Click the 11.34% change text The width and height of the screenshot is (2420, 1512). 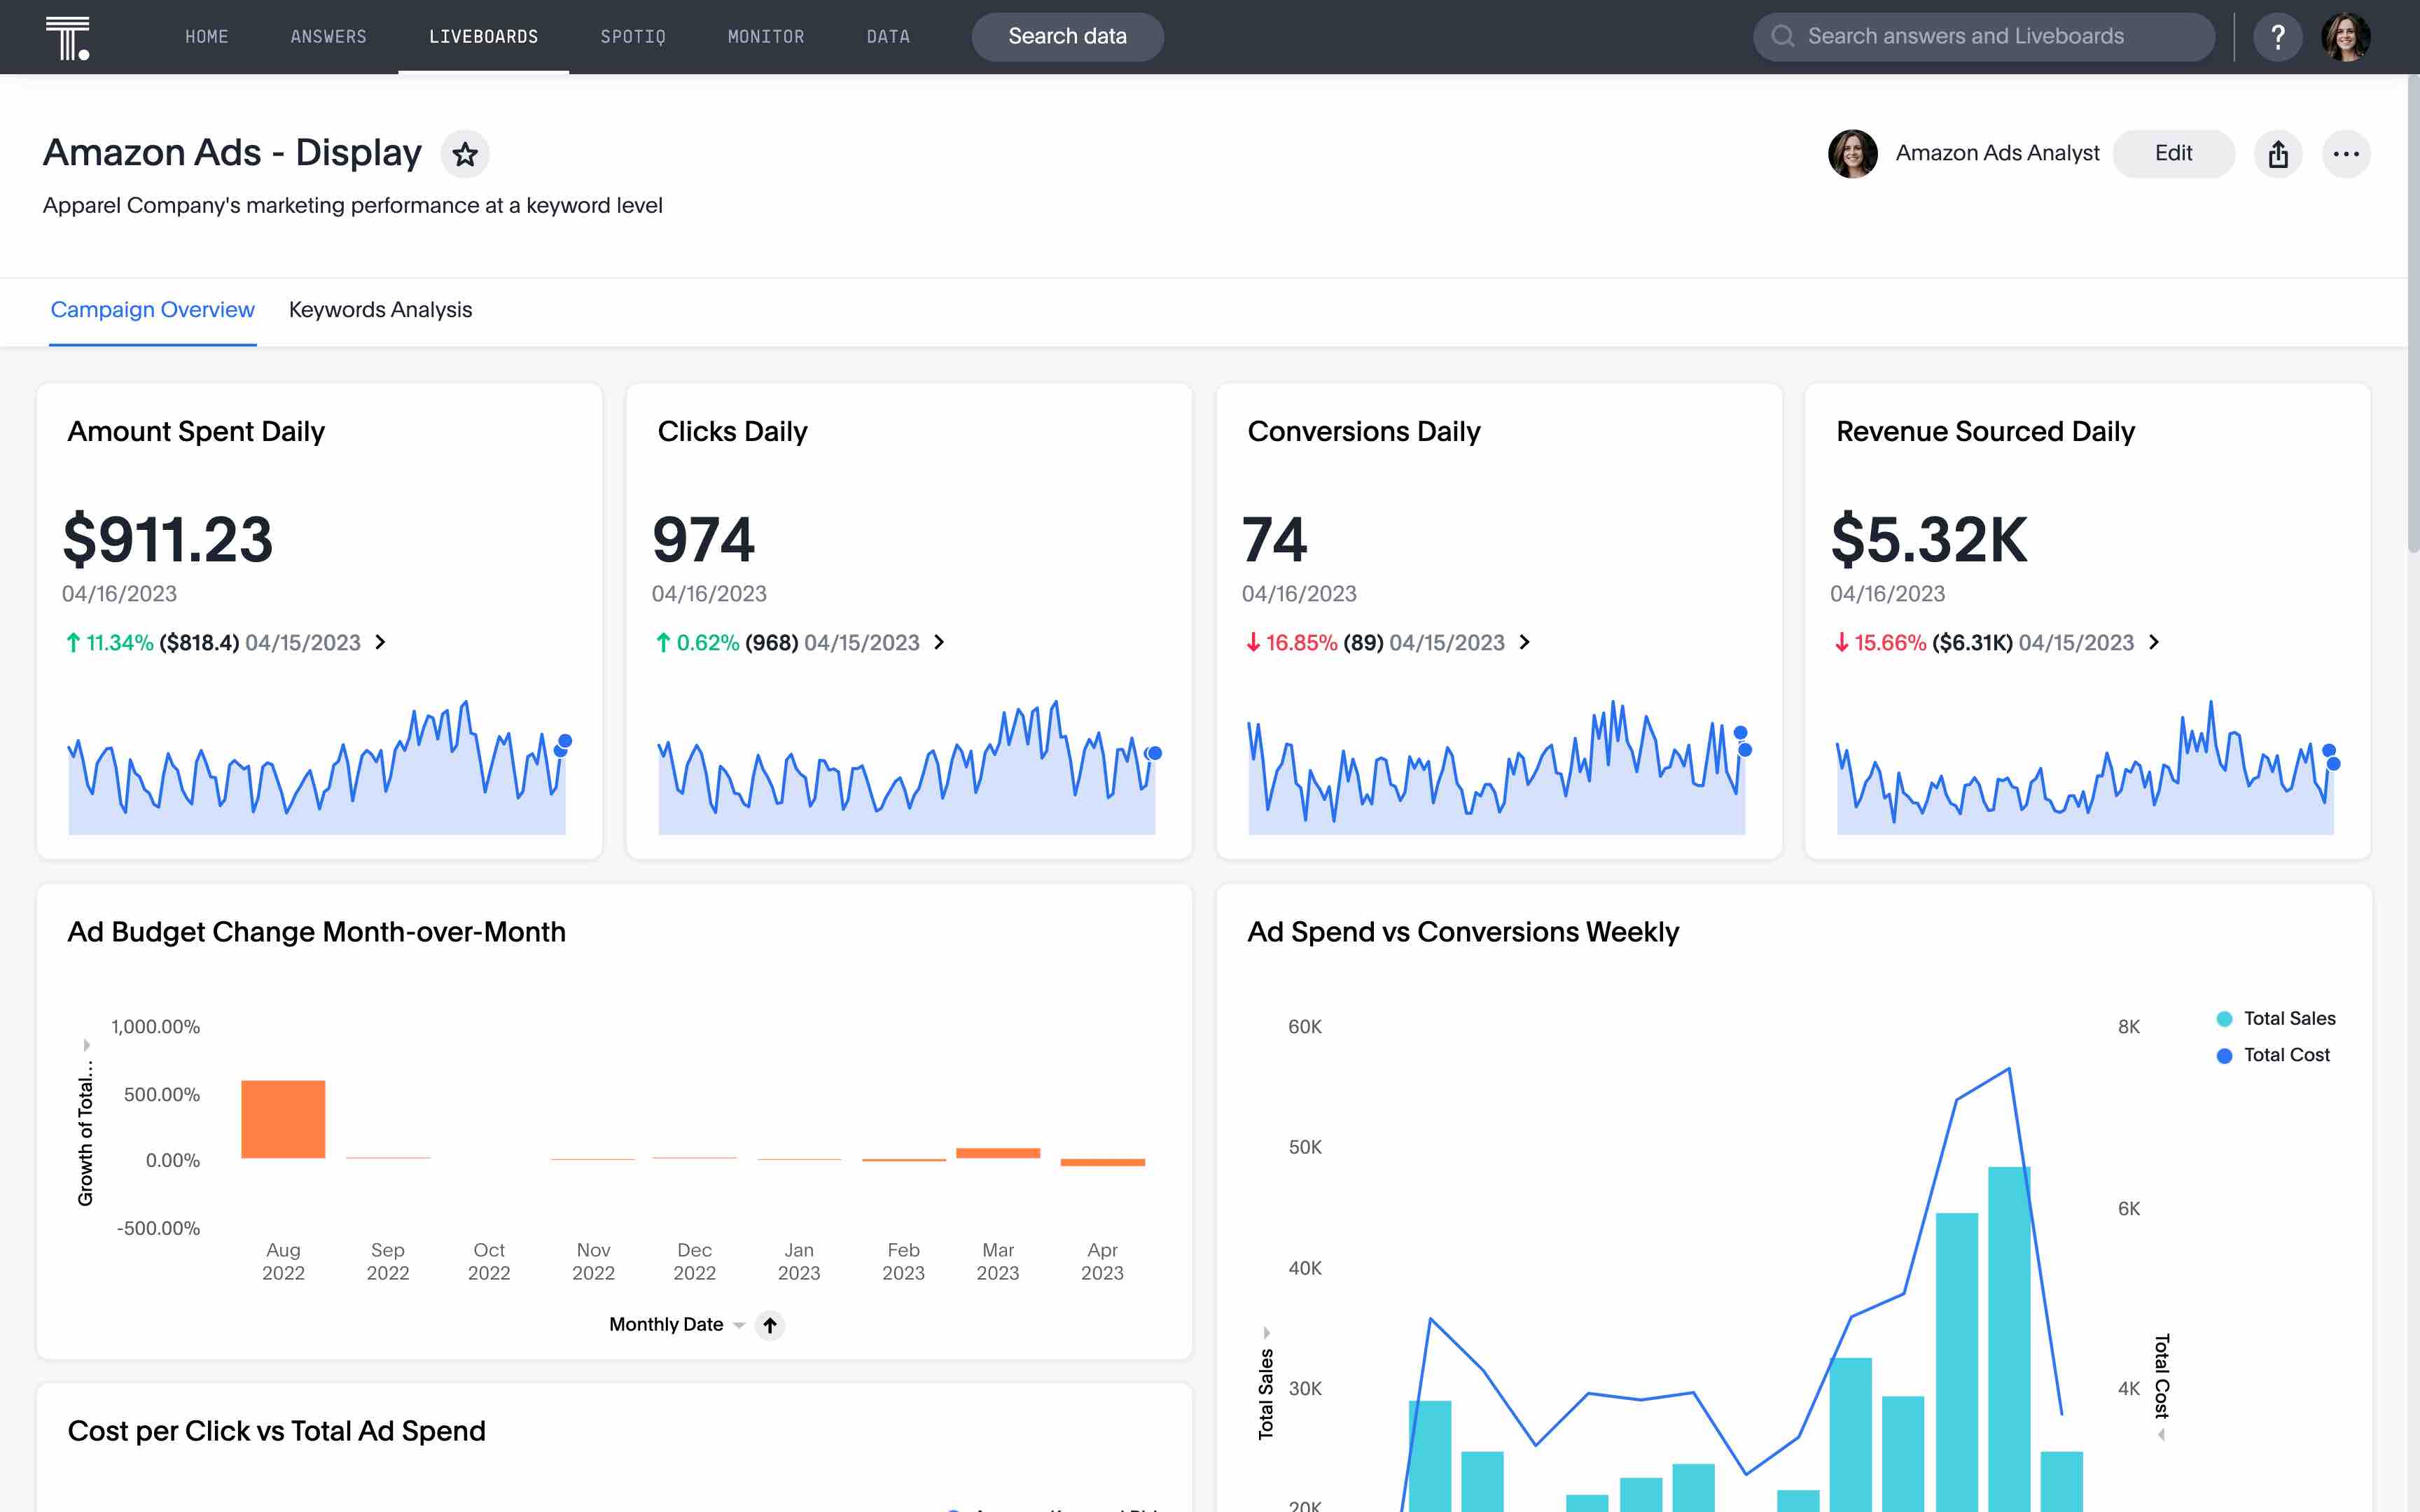[120, 643]
